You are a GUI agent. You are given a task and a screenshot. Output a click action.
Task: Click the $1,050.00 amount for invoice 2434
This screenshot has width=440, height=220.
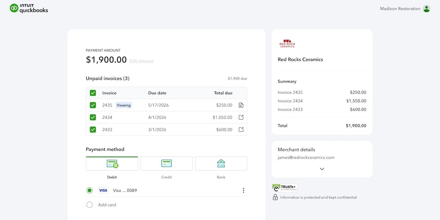[x=223, y=117]
